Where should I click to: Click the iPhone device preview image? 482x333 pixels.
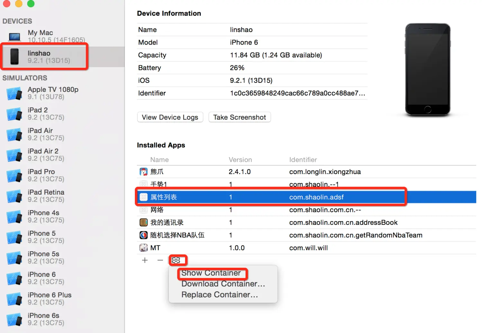click(428, 69)
